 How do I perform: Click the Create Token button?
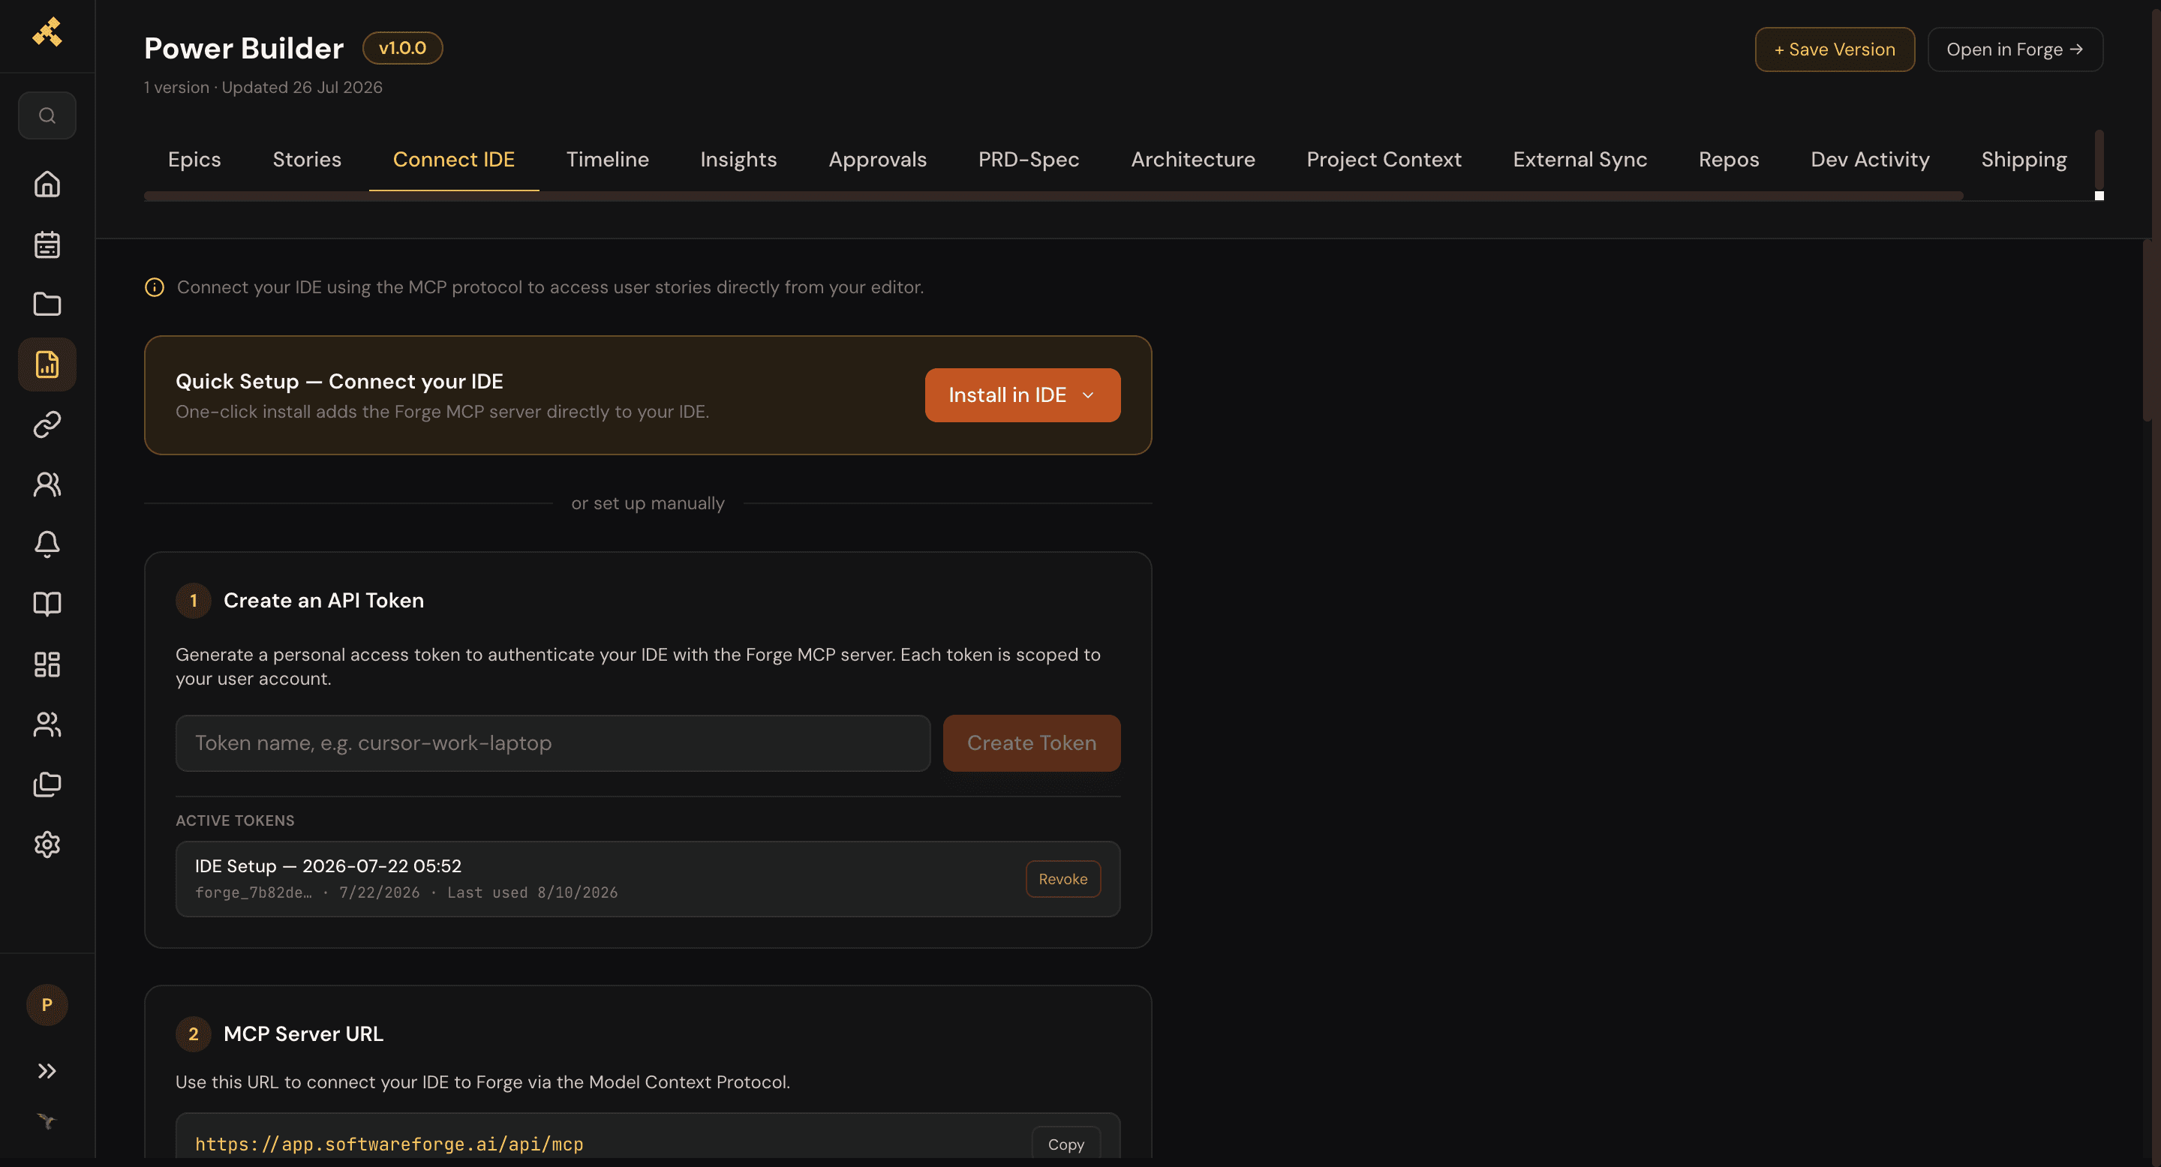pos(1031,742)
